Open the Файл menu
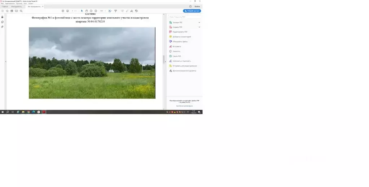 2,4
